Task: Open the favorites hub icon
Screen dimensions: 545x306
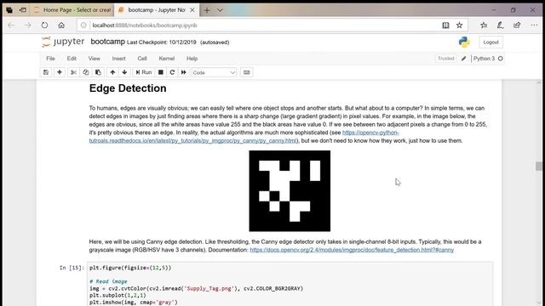Action: [x=484, y=25]
